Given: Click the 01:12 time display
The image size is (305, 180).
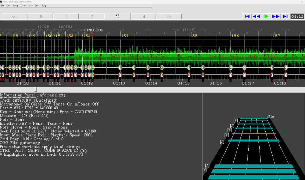Looking at the screenshot, I should 297,16.
